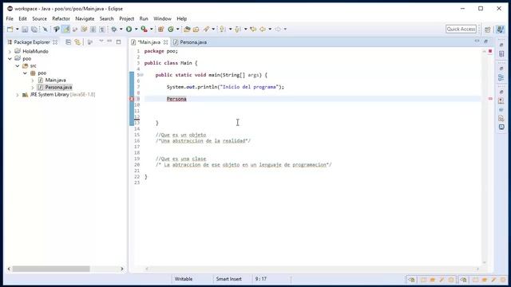This screenshot has height=287, width=511.
Task: Click the Save All icon
Action: [34, 29]
